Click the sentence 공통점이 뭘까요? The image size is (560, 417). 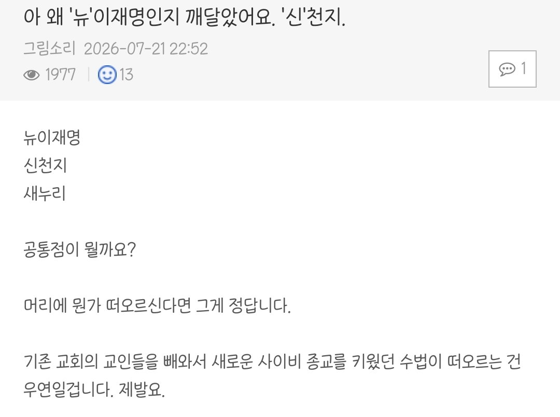(x=80, y=249)
